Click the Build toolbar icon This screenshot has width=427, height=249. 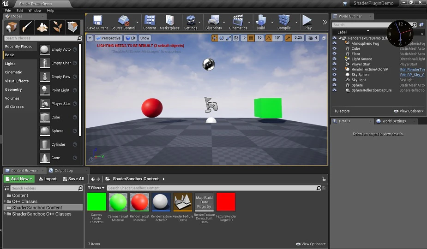tap(261, 22)
